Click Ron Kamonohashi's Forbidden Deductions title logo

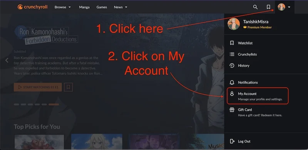pos(46,35)
